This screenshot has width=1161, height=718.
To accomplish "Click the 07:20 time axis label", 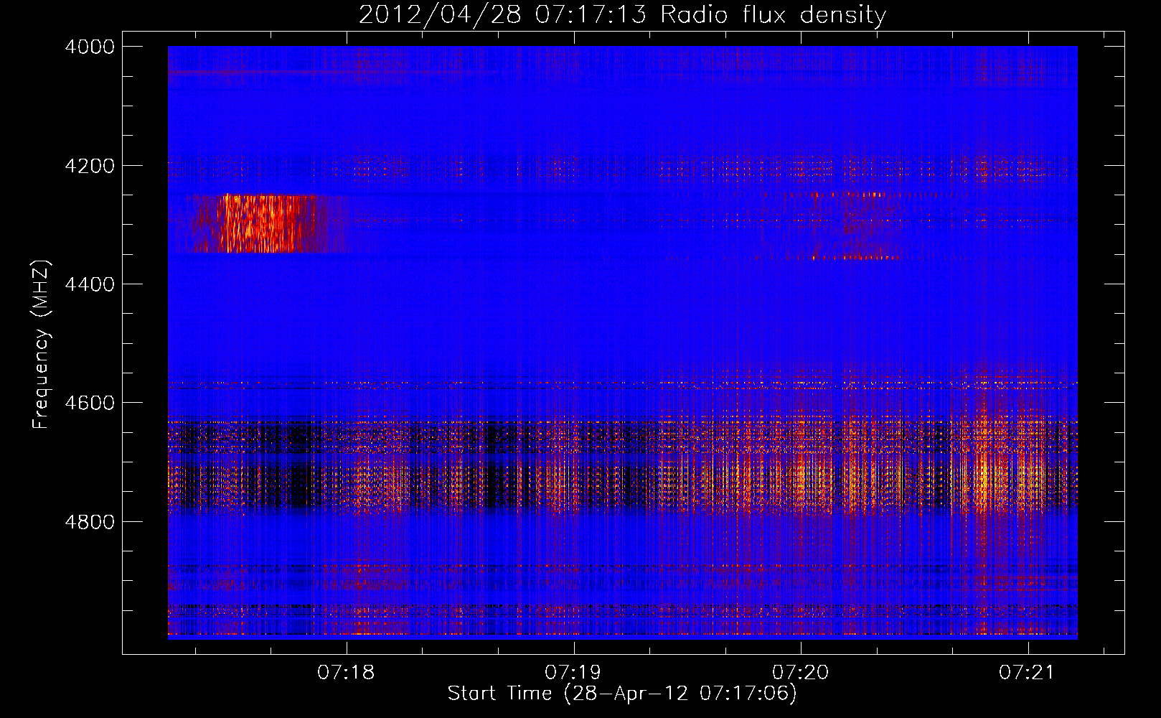I will (800, 672).
